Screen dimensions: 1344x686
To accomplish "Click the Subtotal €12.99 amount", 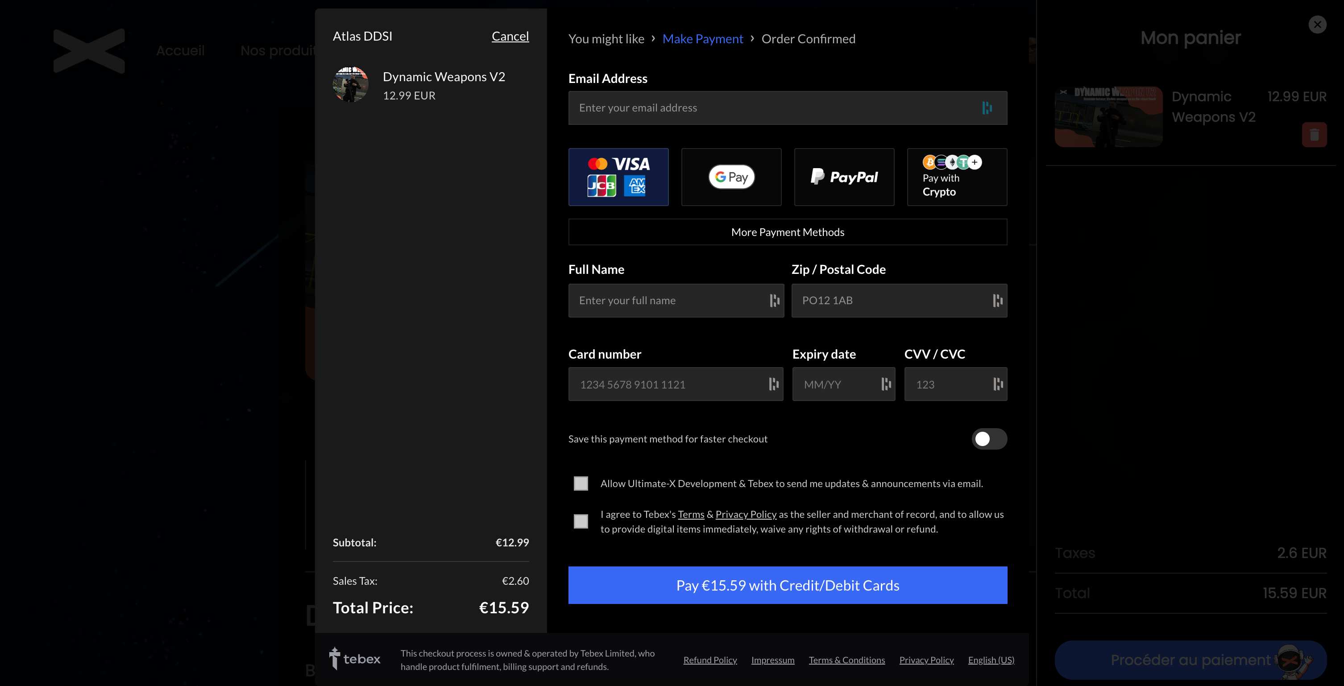I will click(512, 542).
